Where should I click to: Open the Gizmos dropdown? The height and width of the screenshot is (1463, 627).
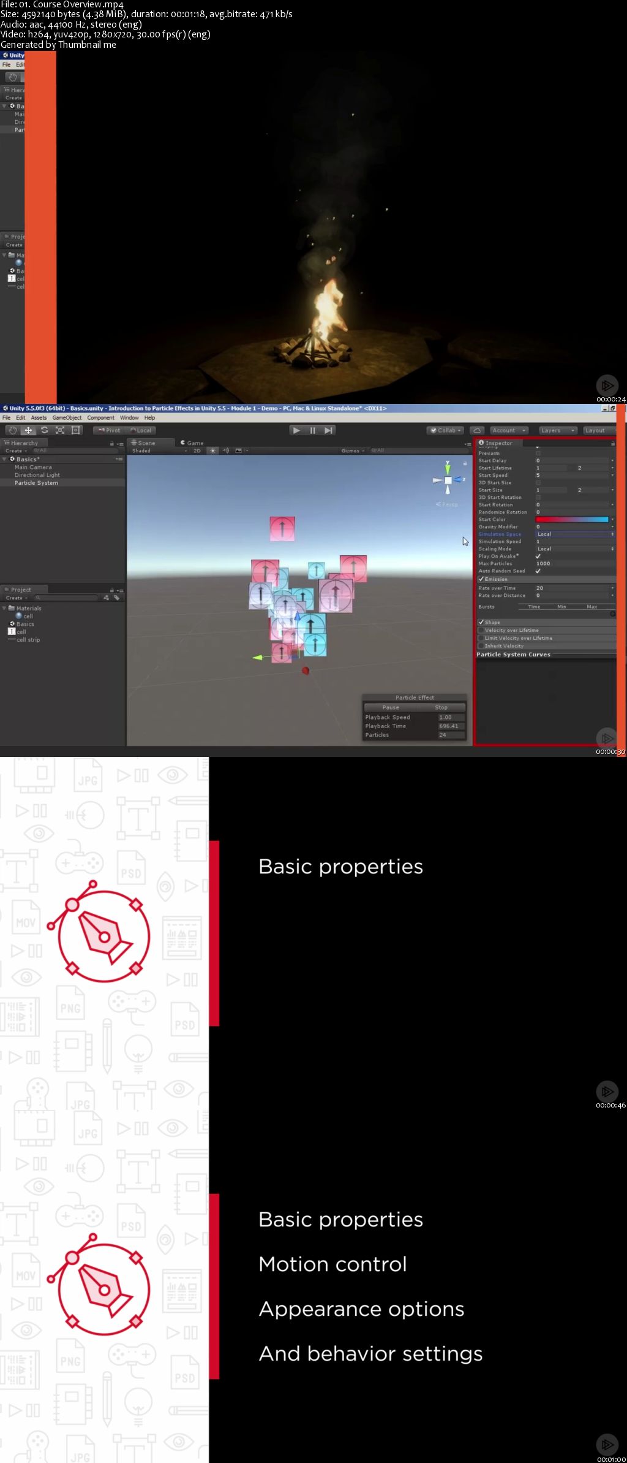coord(353,450)
